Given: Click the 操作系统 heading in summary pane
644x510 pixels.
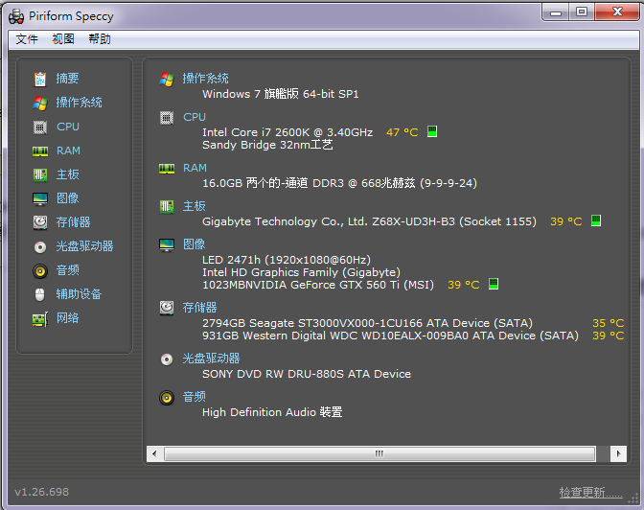Looking at the screenshot, I should 205,78.
